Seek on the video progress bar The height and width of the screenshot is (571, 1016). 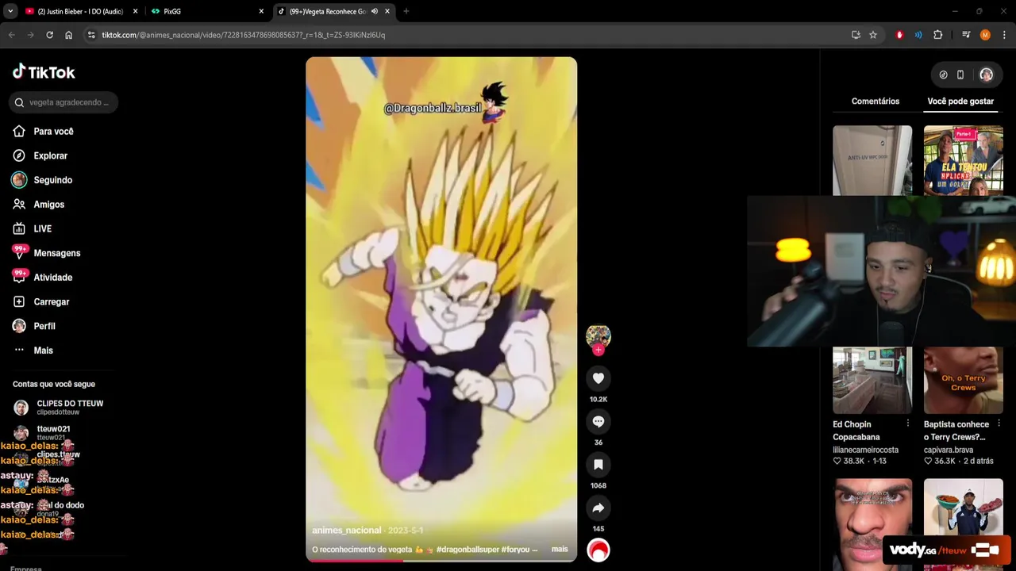click(441, 561)
